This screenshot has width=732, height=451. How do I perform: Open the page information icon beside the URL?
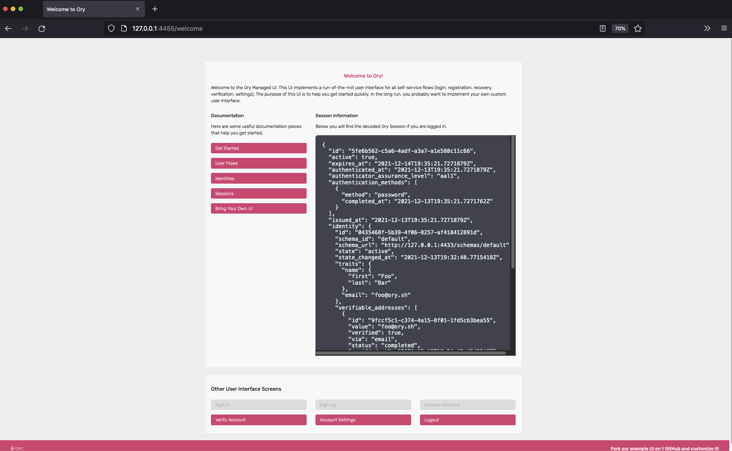click(123, 28)
